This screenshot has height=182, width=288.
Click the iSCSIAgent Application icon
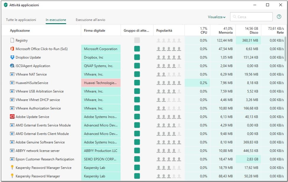click(12, 66)
